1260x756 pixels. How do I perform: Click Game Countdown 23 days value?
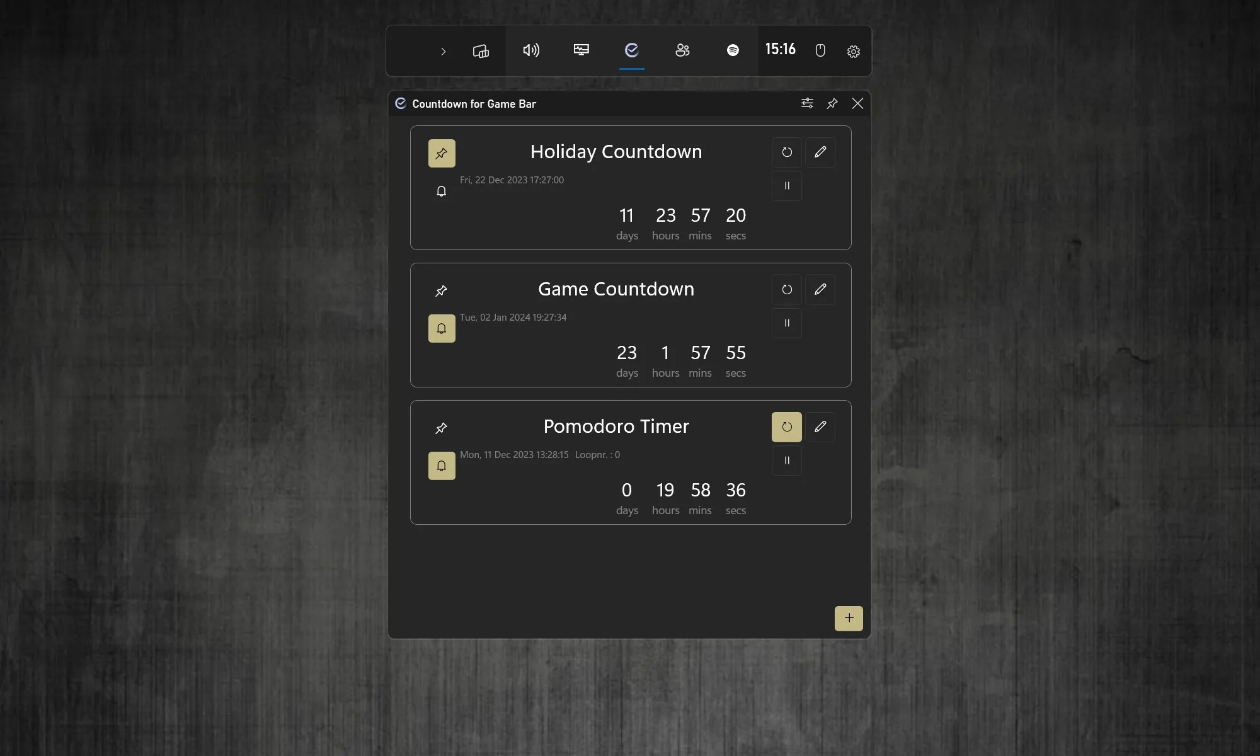click(x=626, y=353)
